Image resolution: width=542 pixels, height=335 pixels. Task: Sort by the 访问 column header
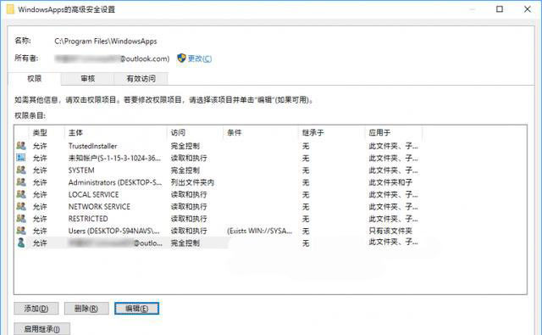tap(196, 132)
